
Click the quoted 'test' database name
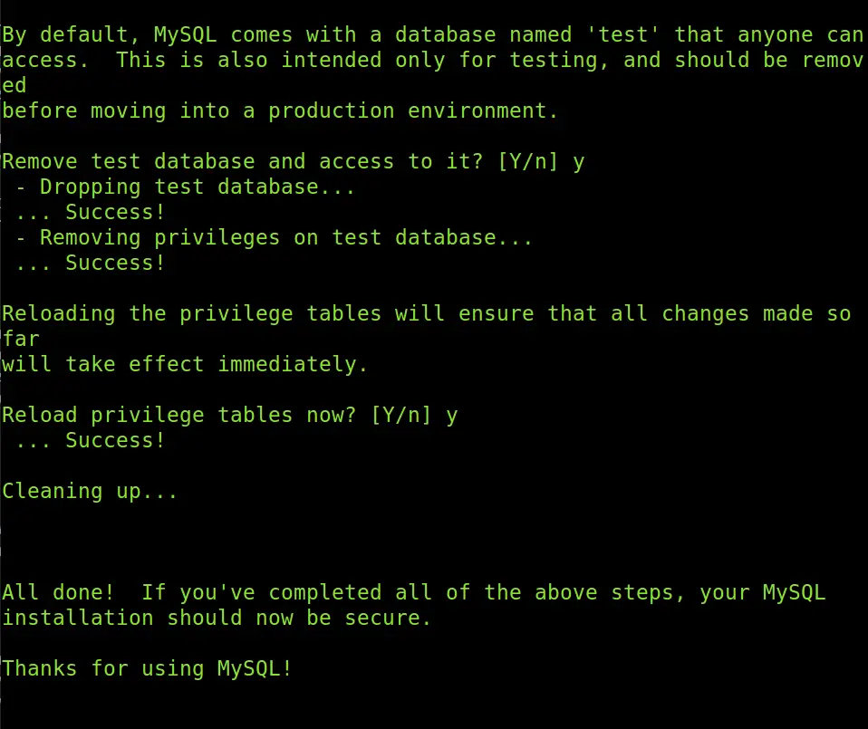point(622,34)
